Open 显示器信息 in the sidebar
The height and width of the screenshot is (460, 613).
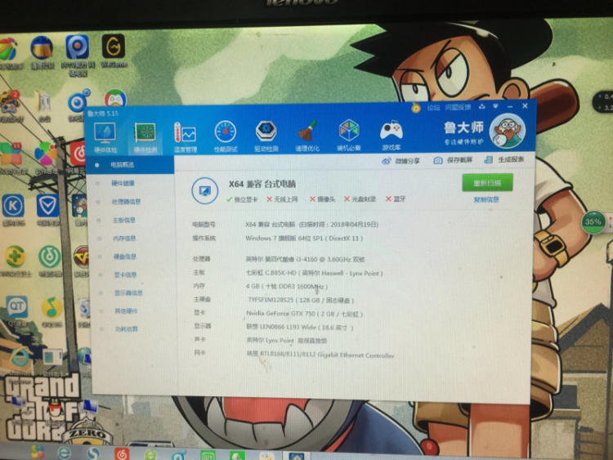128,293
